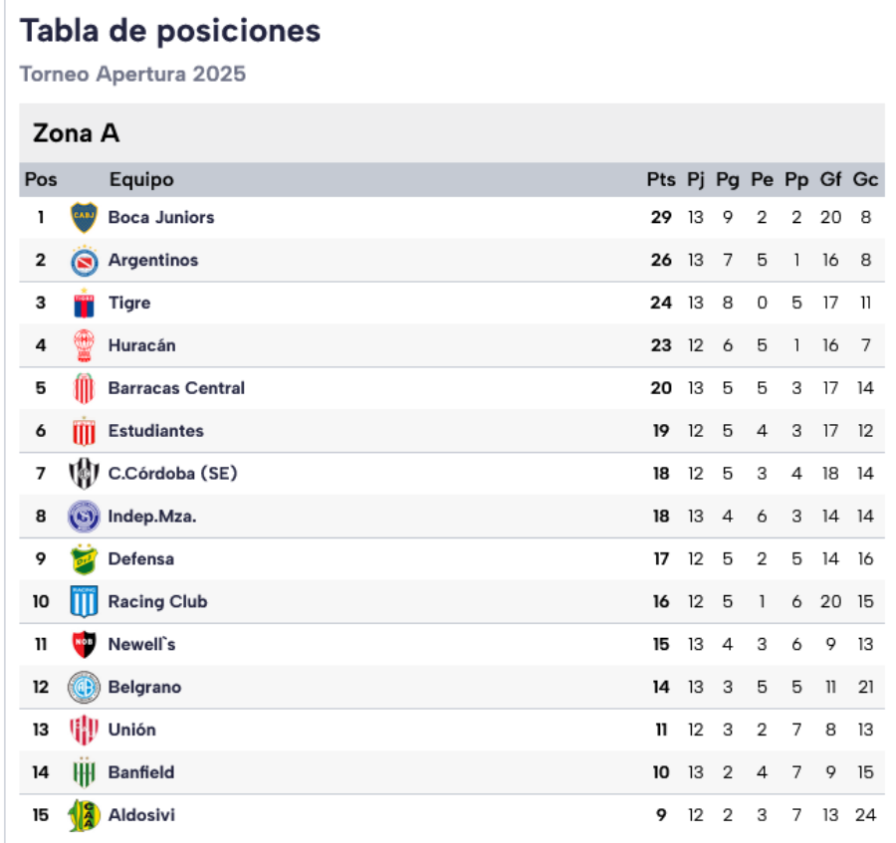
Task: Click the C.Córdoba (SE) badge
Action: (x=85, y=474)
